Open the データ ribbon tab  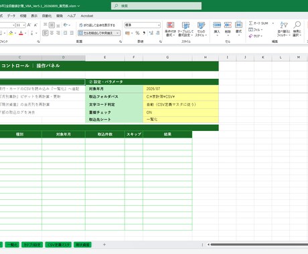click(11, 16)
